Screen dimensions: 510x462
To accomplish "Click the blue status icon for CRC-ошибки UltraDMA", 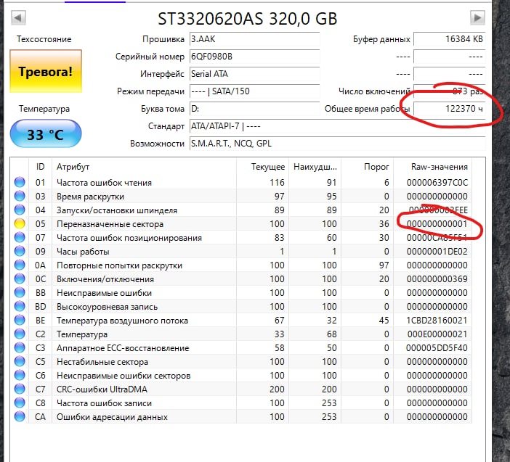I will click(20, 389).
